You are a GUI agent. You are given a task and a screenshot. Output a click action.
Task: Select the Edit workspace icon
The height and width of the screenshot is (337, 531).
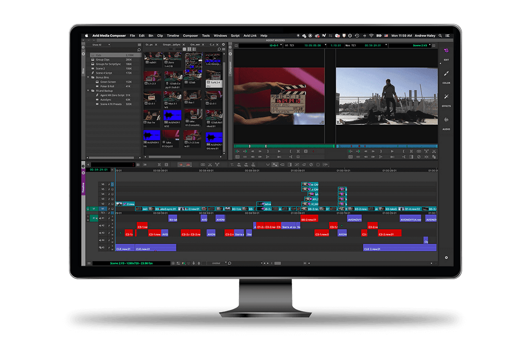[446, 52]
